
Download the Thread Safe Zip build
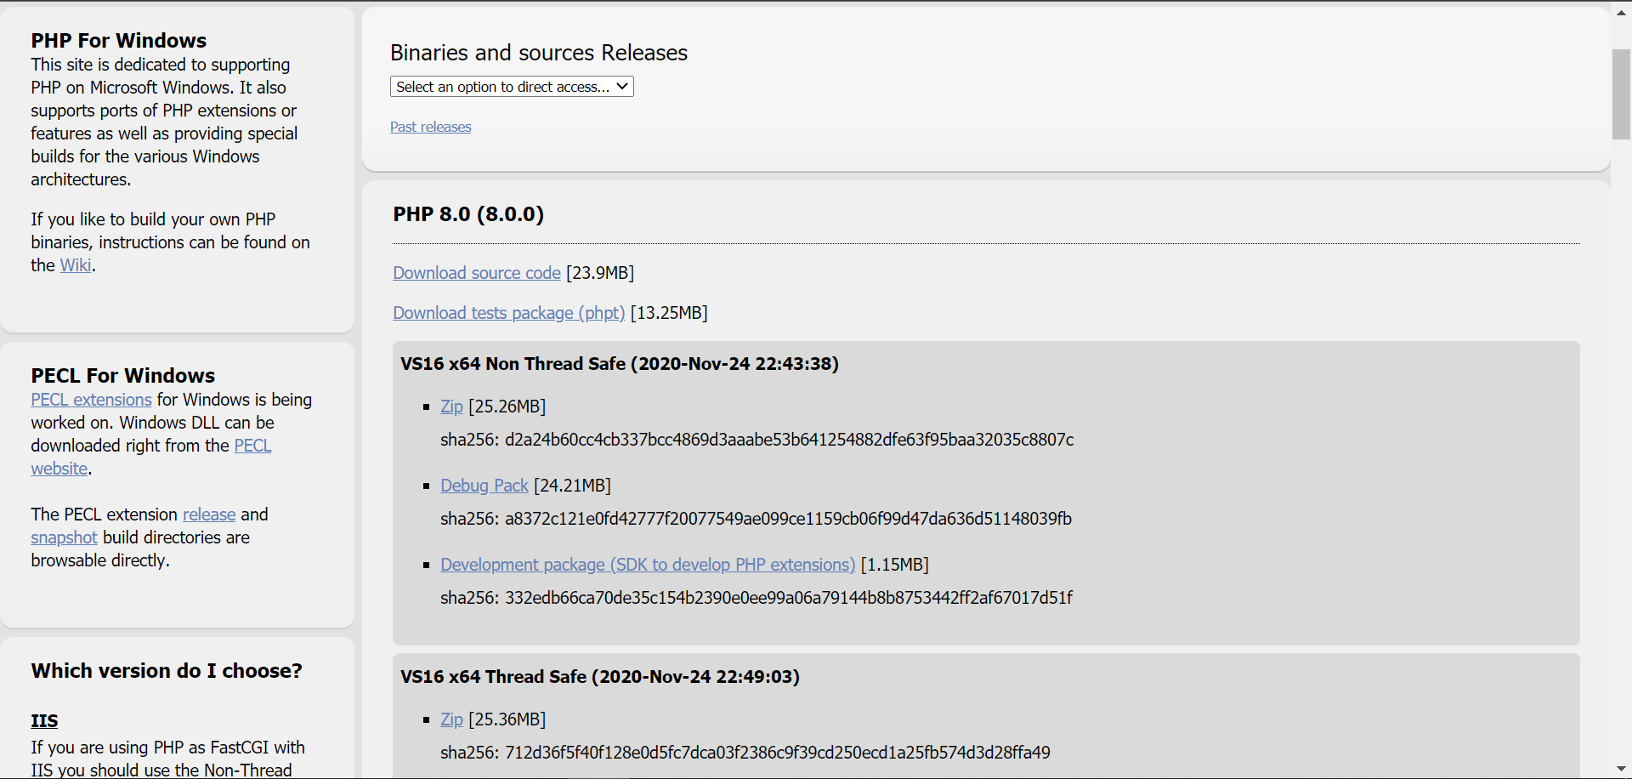[x=451, y=719]
